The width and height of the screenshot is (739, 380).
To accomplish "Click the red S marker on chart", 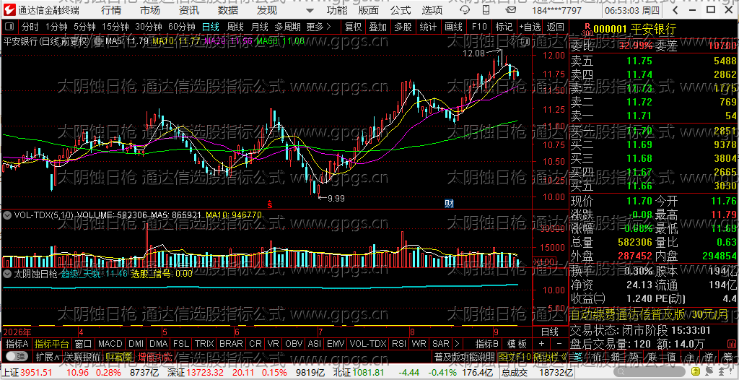I will (x=270, y=204).
